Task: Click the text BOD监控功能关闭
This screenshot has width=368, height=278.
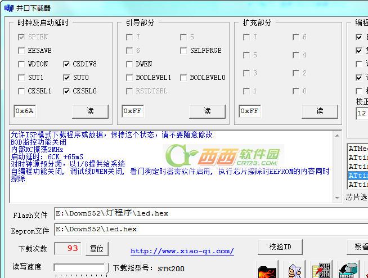Action: click(38, 142)
